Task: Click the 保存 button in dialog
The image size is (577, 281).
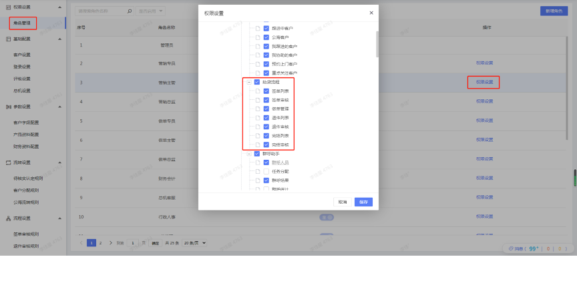Action: click(x=363, y=202)
